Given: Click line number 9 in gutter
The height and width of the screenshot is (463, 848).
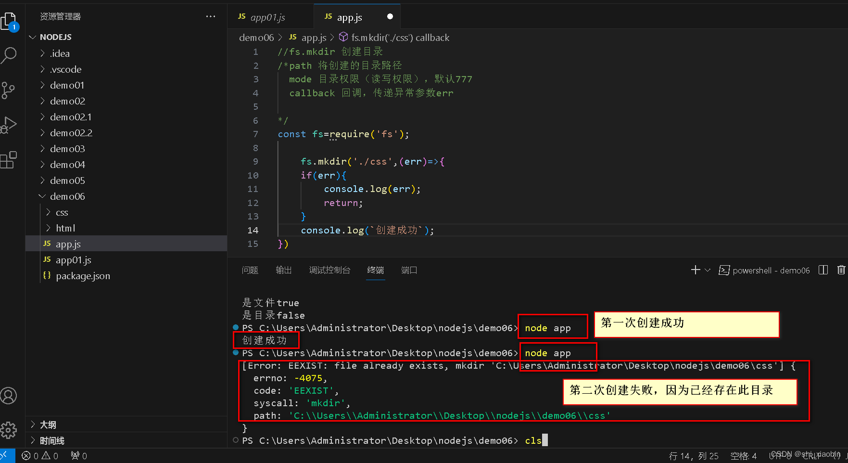Looking at the screenshot, I should tap(255, 161).
